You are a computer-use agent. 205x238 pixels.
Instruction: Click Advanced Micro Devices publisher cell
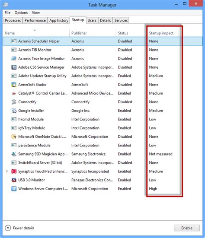click(92, 93)
